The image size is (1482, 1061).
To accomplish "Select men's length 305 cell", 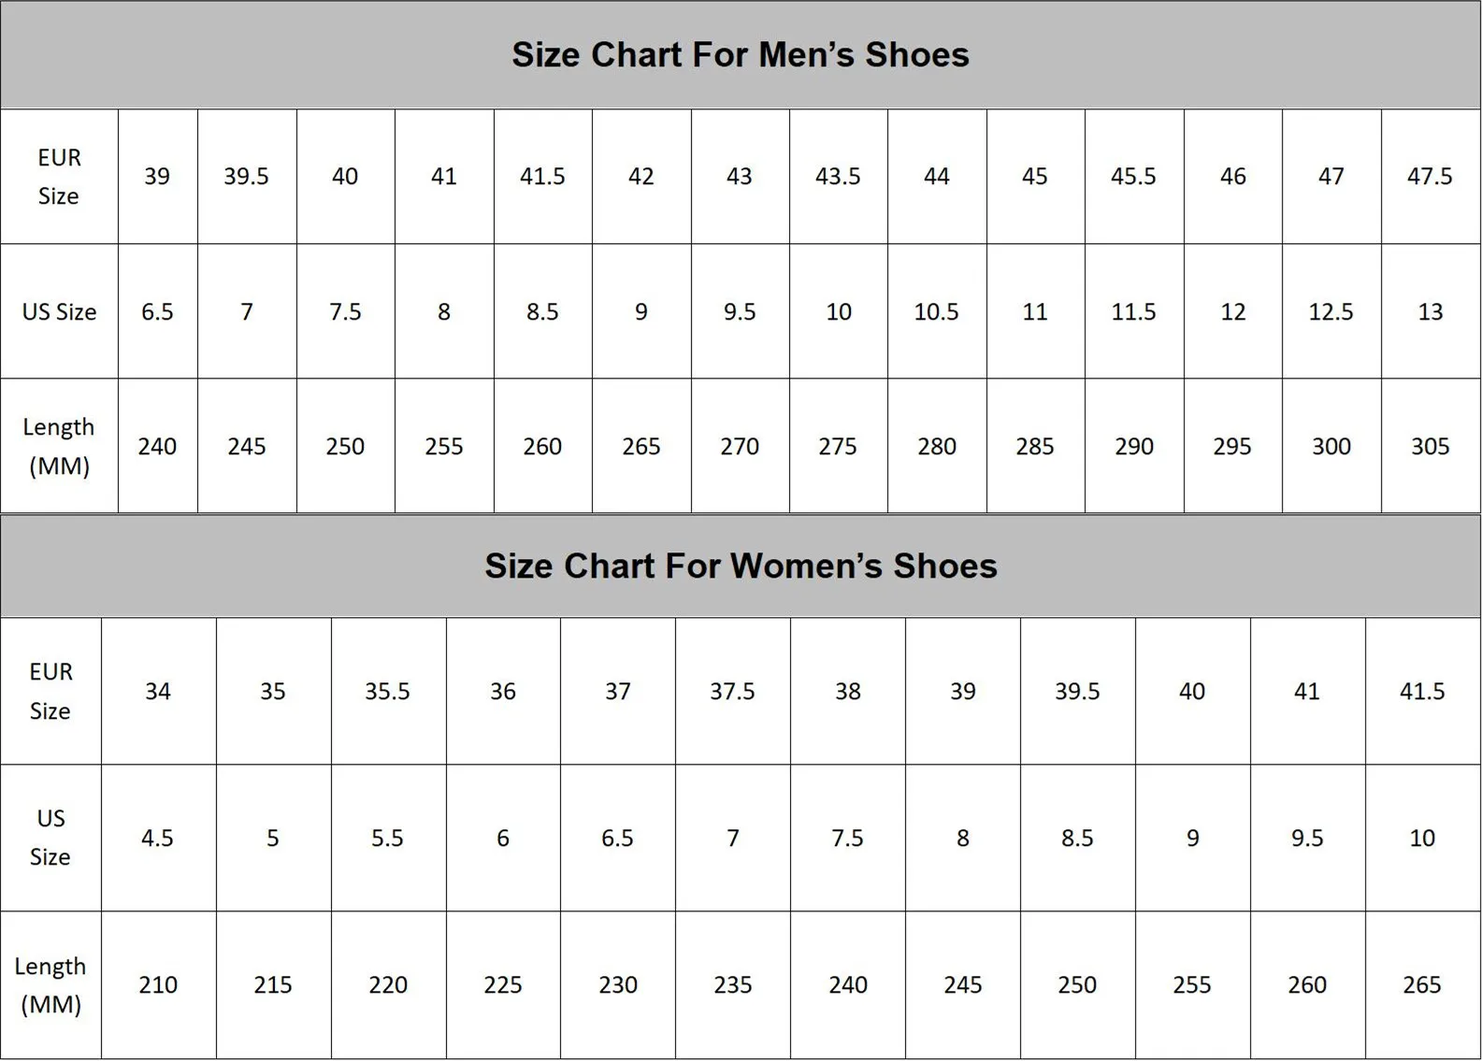I will 1430,446.
